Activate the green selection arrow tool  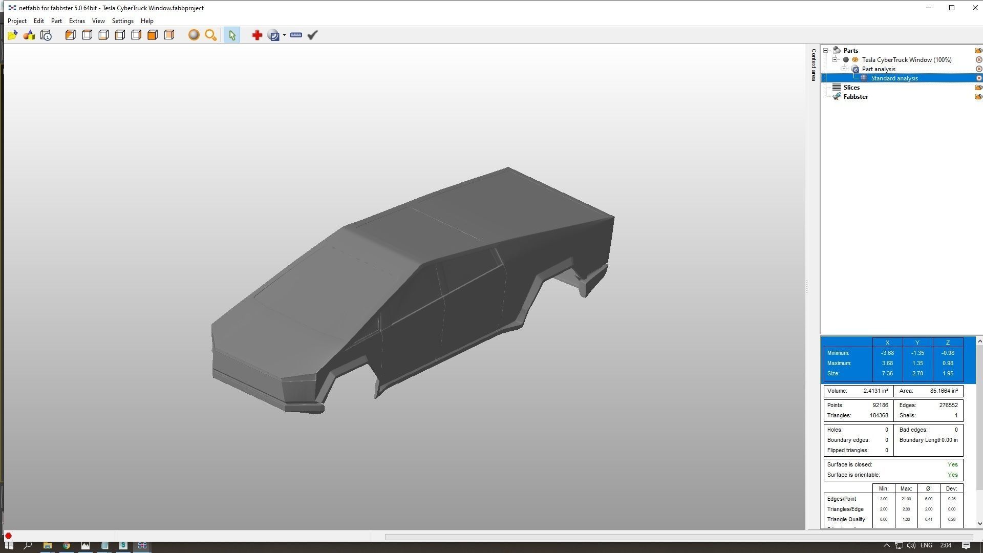tap(232, 35)
